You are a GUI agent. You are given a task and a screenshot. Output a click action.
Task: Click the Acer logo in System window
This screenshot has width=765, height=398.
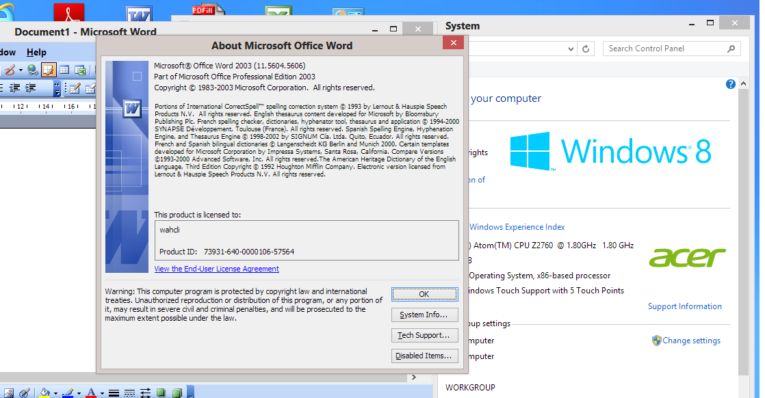pyautogui.click(x=688, y=258)
